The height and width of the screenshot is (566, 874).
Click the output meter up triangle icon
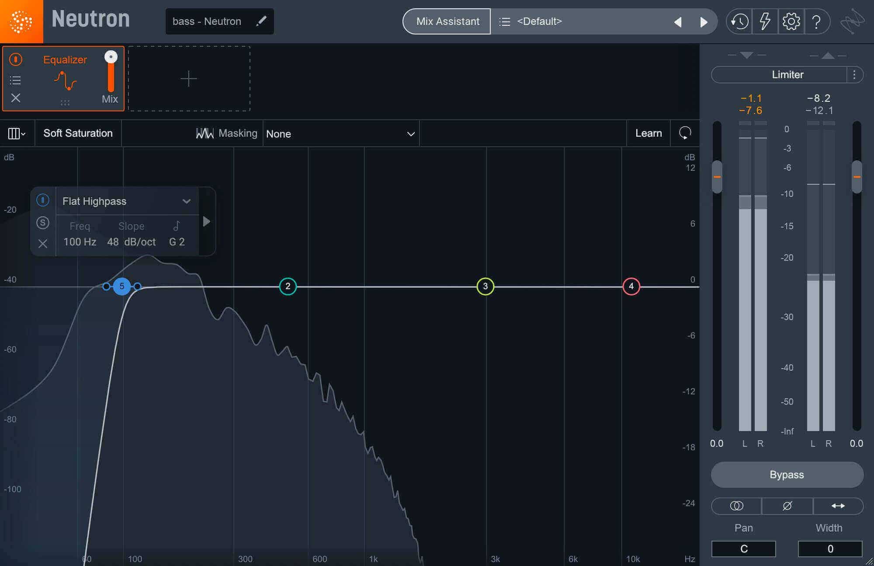pyautogui.click(x=828, y=55)
